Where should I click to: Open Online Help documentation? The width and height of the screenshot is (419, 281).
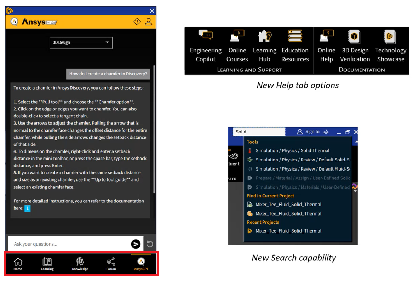tap(327, 46)
